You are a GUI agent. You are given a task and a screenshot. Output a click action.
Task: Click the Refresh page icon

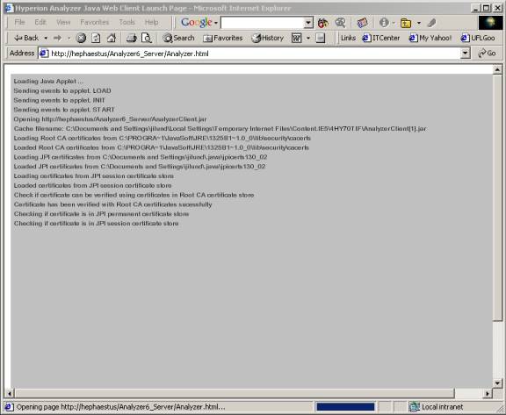point(96,38)
